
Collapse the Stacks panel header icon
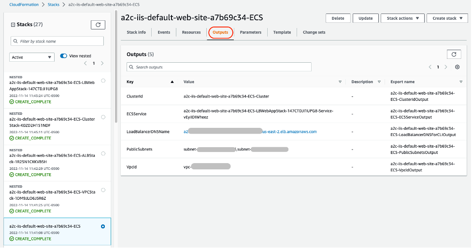tap(13, 25)
